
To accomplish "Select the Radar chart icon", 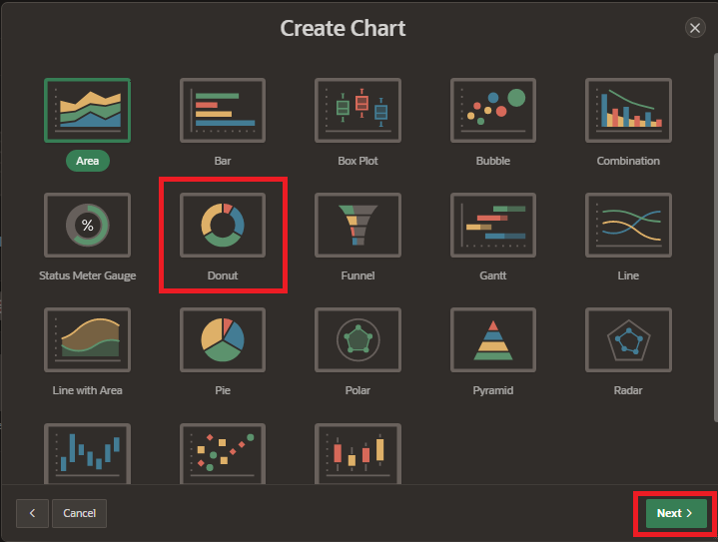I will point(628,340).
